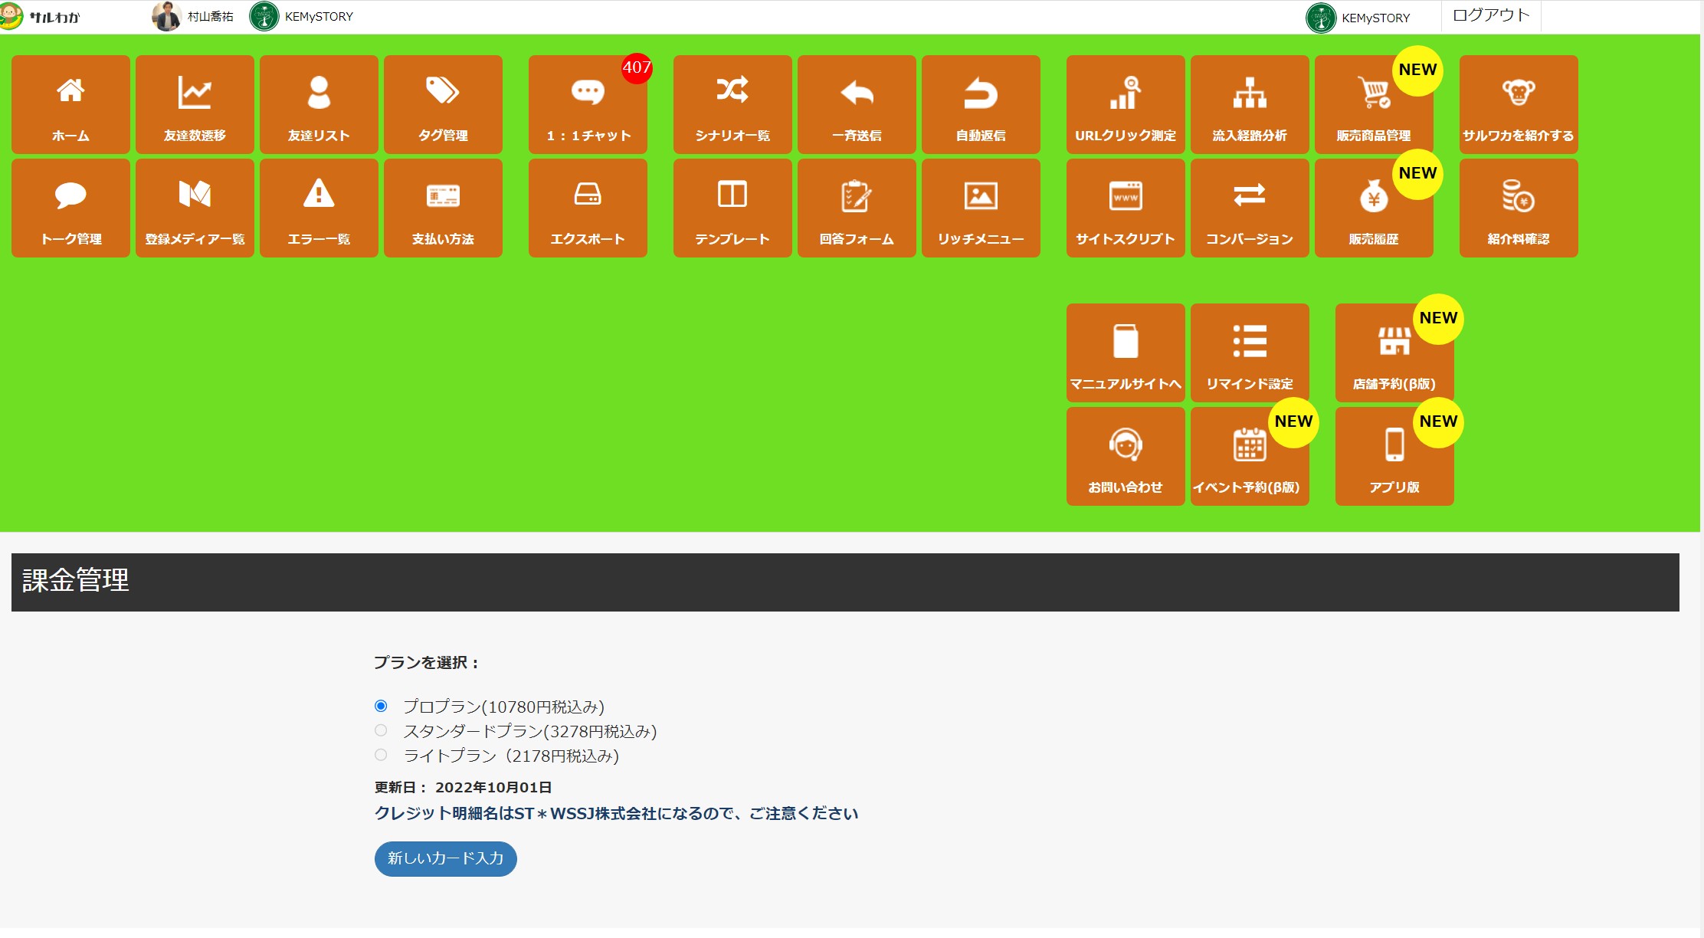Open URLクリック測定 tile
Viewport: 1704px width, 938px height.
(1126, 104)
